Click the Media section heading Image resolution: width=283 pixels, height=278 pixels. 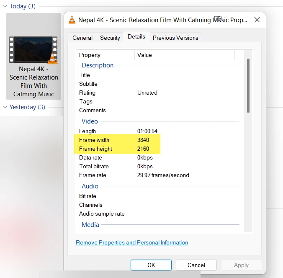click(x=90, y=225)
